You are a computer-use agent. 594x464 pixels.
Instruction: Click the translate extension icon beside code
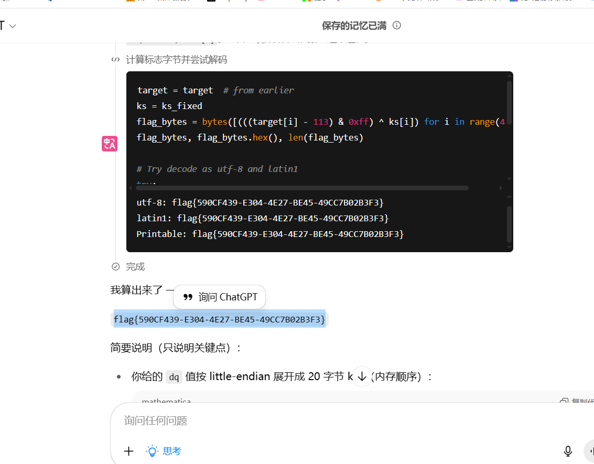pos(110,144)
